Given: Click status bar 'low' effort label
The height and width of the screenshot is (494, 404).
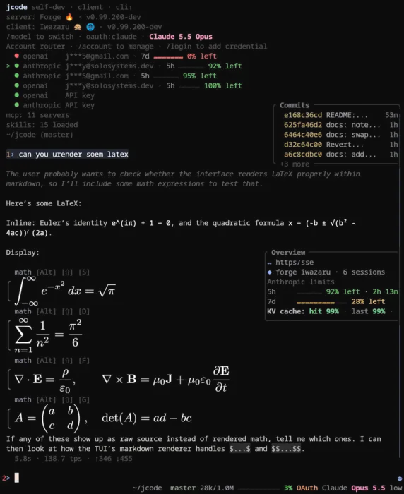Looking at the screenshot, I should pos(396,488).
